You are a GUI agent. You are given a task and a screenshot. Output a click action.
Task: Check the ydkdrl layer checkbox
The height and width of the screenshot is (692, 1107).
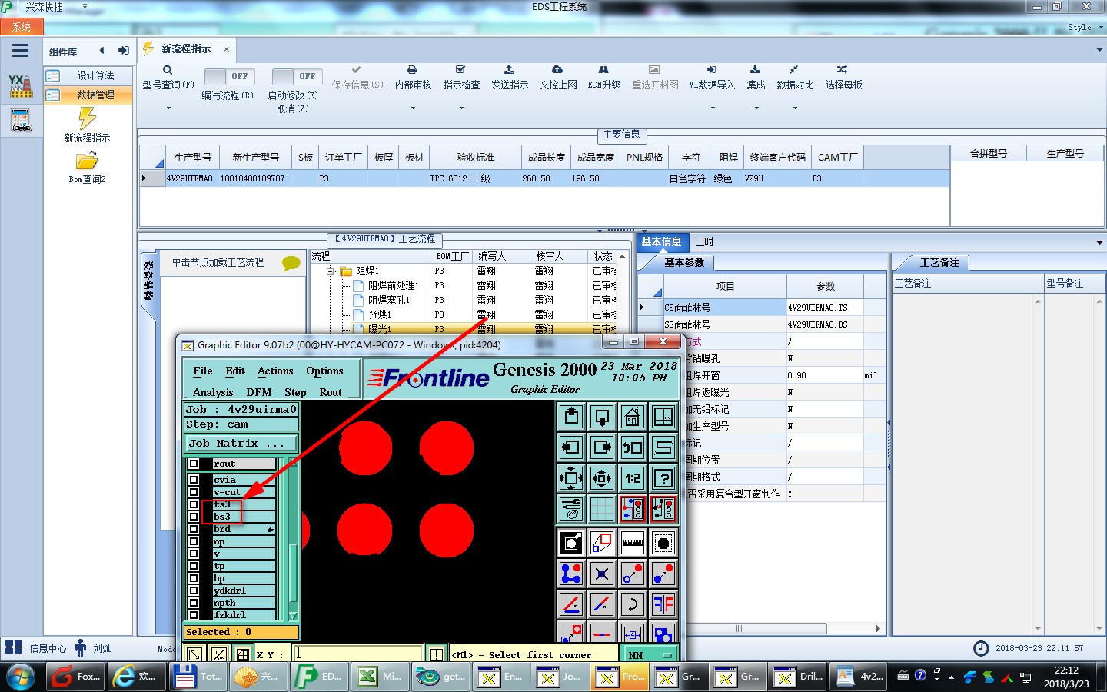[194, 591]
